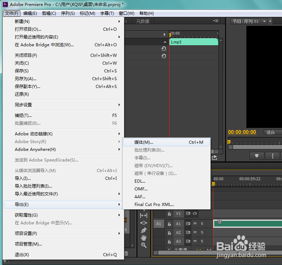Mute audio track A2
The image size is (282, 265).
(195, 232)
